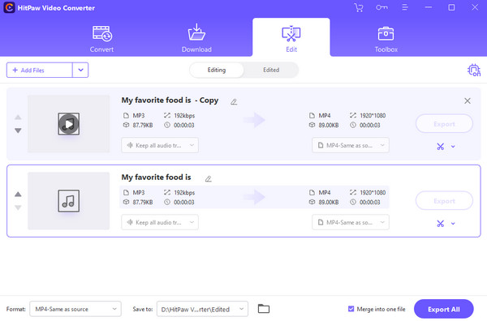487x321 pixels.
Task: Open audio track dropdown for 'My favorite food is'
Action: coord(160,222)
